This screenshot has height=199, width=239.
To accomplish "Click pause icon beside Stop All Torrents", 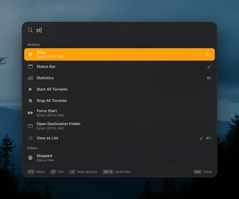I will (30, 101).
